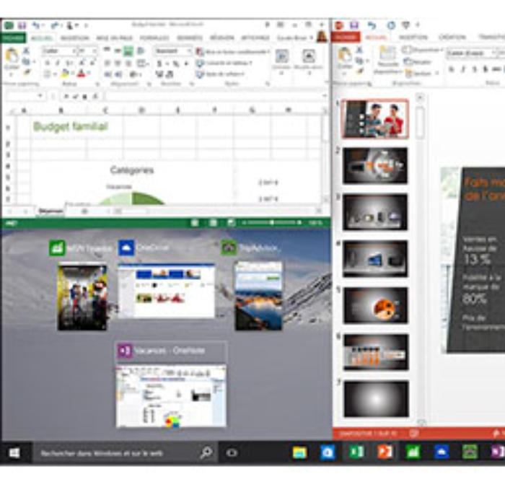Select the MSN Finance task view window
This screenshot has height=482, width=505.
pos(82,297)
